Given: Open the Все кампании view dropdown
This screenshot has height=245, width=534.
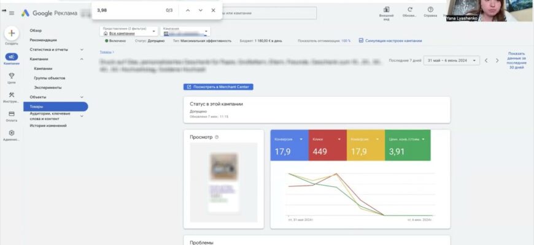Looking at the screenshot, I should point(128,33).
